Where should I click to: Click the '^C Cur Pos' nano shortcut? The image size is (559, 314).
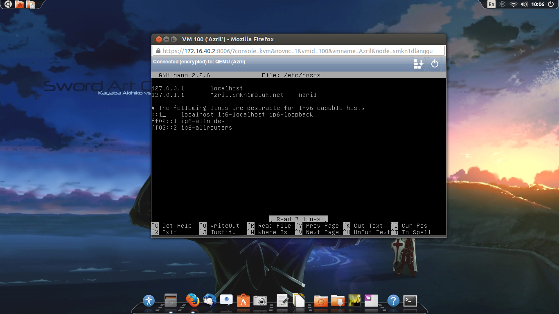click(409, 226)
